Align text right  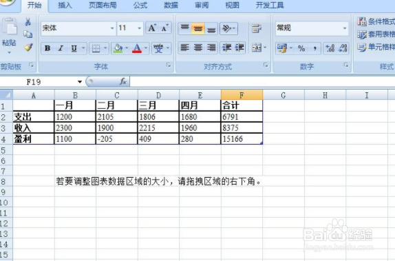coord(211,48)
